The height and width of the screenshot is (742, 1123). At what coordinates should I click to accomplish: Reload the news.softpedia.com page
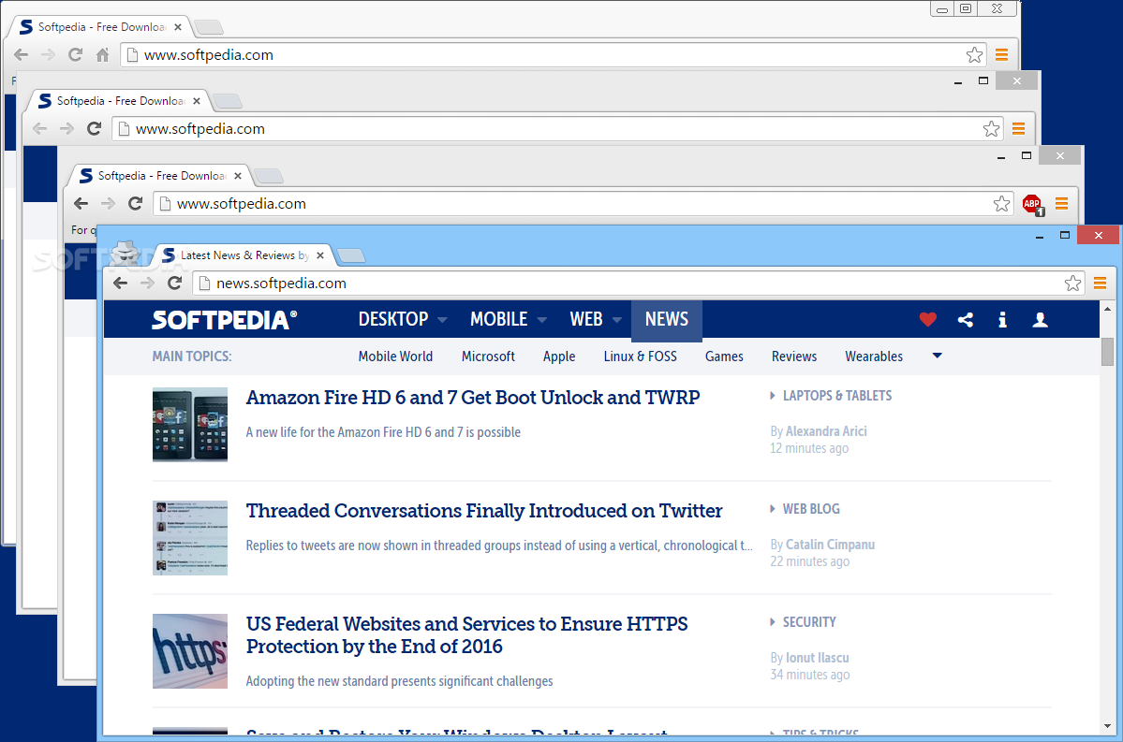[x=175, y=284]
